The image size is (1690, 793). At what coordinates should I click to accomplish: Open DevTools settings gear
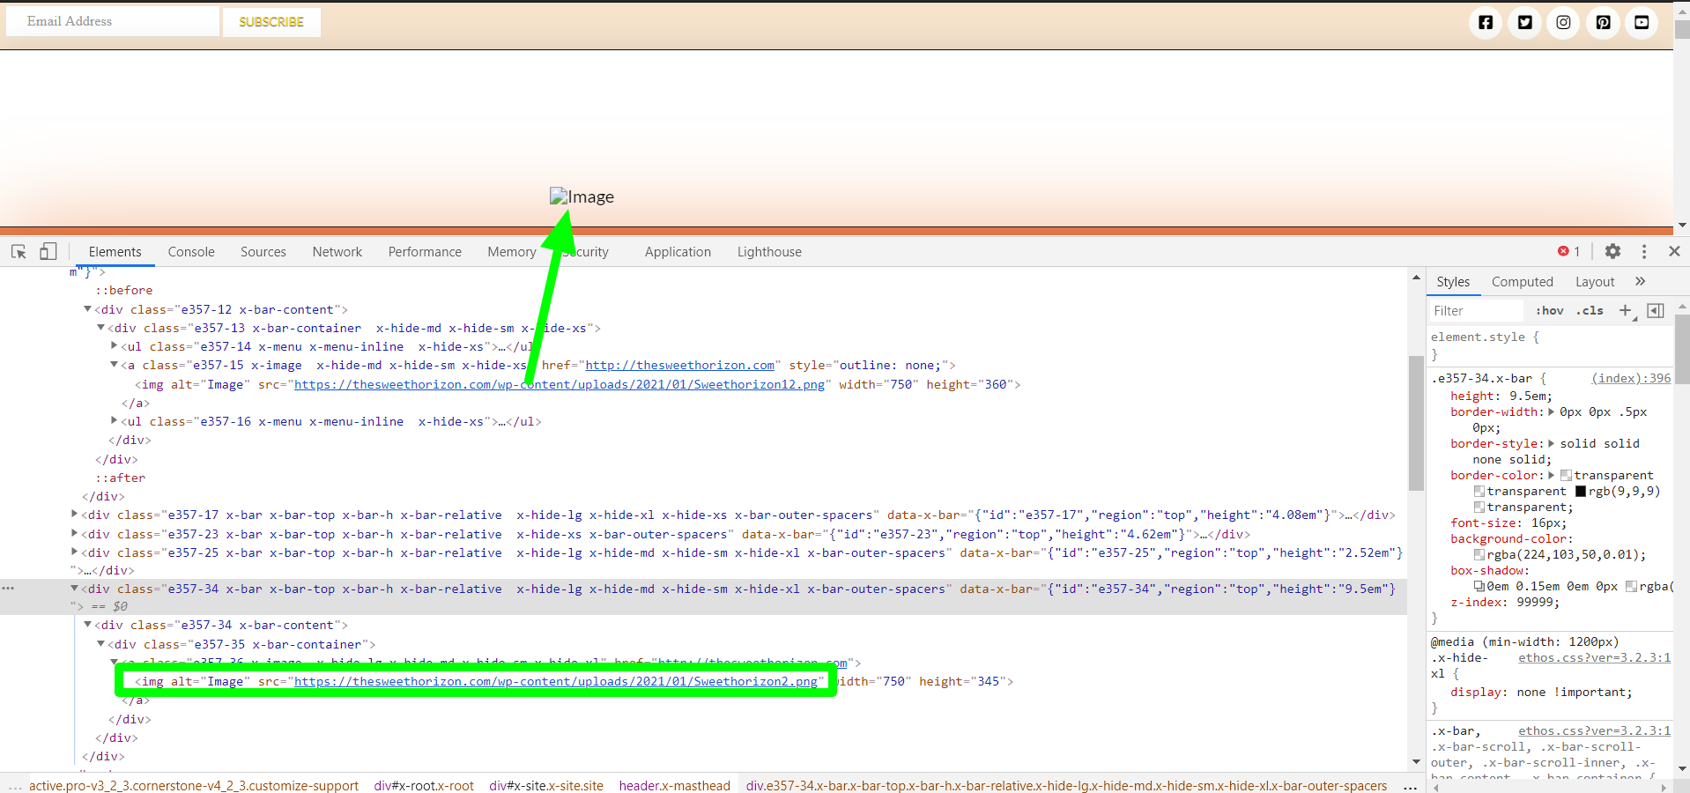pyautogui.click(x=1612, y=251)
